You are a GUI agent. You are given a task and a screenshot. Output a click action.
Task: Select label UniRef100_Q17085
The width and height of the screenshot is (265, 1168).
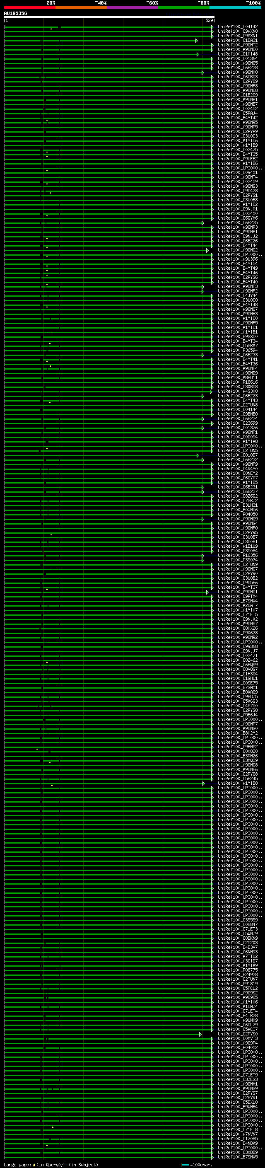tap(238, 1139)
